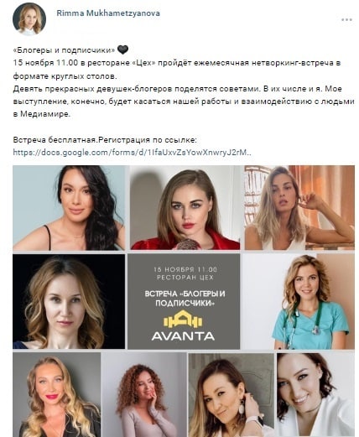Click the '15 НОЯБРЯ 11.00' date on banner

(x=185, y=269)
